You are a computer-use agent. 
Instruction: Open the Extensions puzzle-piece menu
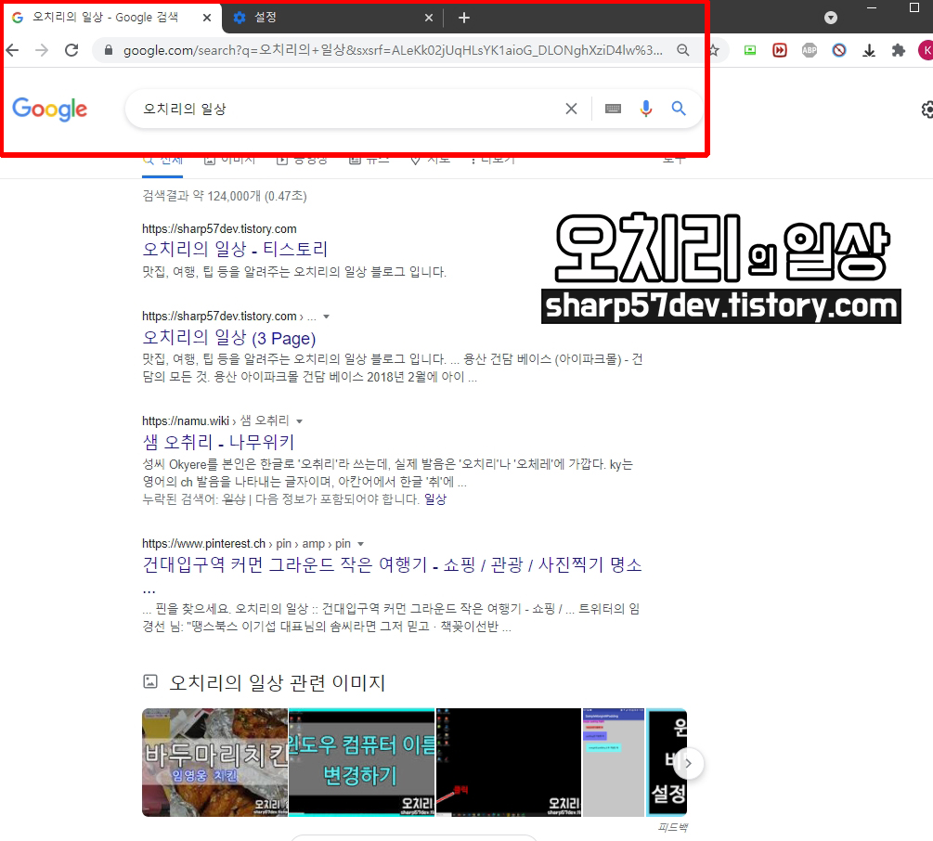[899, 50]
